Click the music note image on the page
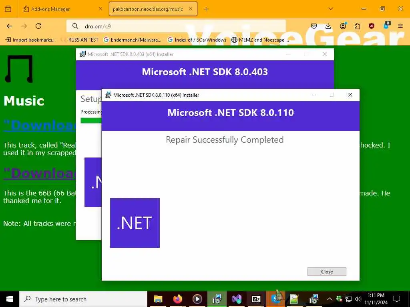Image resolution: width=410 pixels, height=307 pixels. pyautogui.click(x=19, y=69)
